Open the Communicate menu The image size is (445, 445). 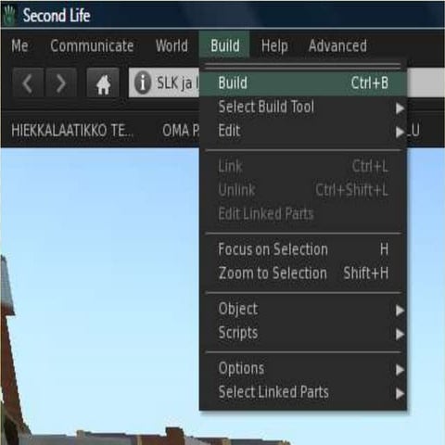click(x=92, y=46)
